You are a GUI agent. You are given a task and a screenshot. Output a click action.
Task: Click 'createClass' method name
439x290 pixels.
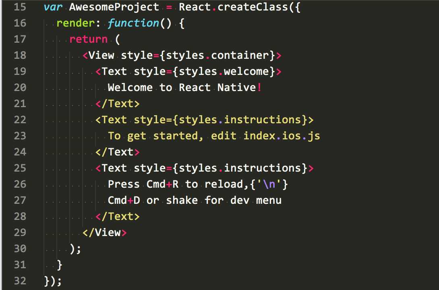pos(253,7)
